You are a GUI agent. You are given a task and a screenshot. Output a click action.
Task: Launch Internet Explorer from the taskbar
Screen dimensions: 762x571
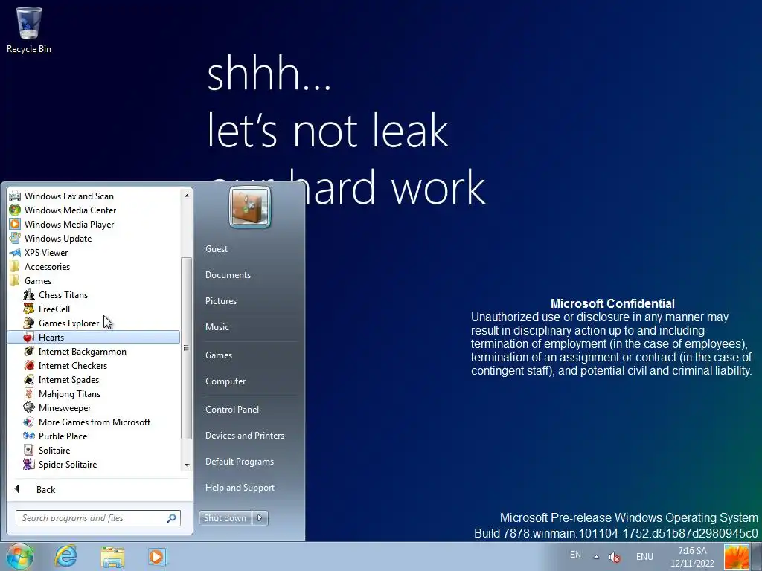click(65, 556)
